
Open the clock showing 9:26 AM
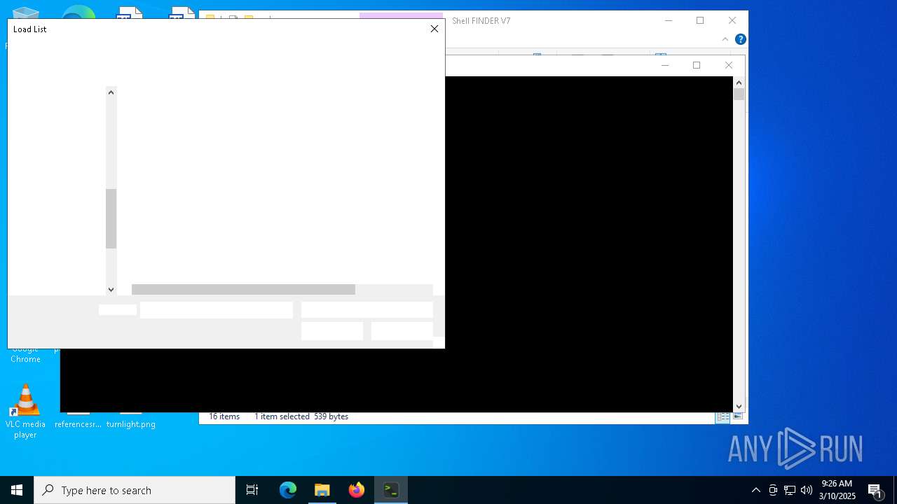[837, 490]
